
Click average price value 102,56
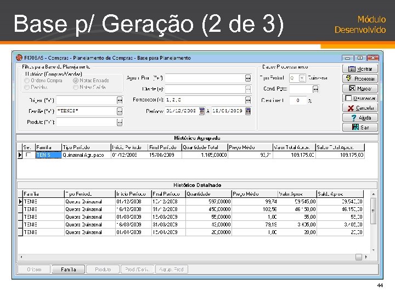tap(255, 209)
